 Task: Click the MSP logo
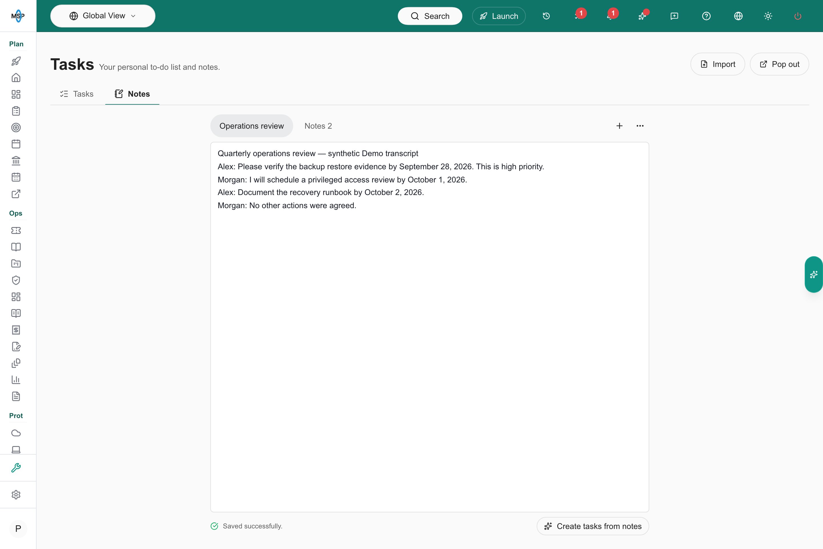click(x=18, y=16)
